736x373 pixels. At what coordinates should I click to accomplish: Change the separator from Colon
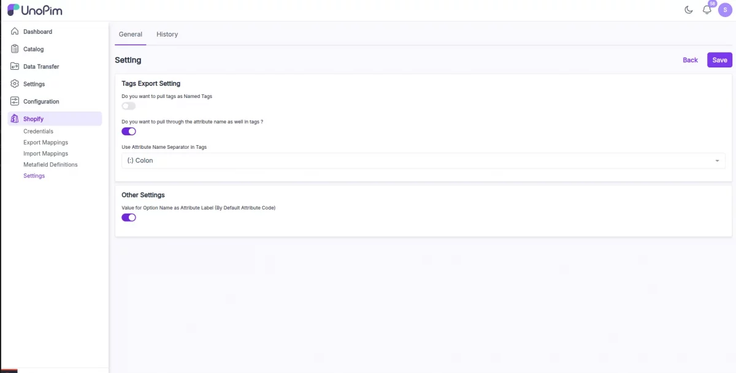(423, 160)
